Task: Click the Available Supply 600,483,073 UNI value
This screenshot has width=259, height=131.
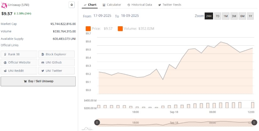Action: (x=64, y=39)
